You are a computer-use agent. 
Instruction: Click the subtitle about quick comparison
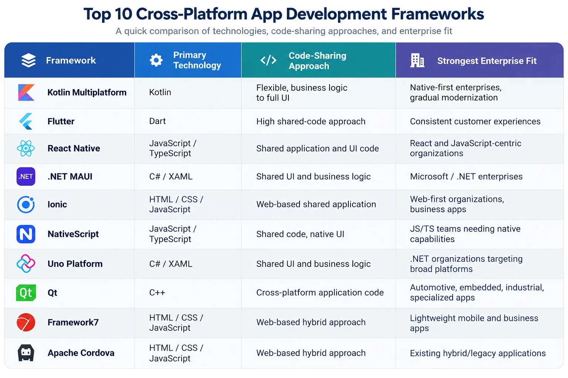(284, 31)
